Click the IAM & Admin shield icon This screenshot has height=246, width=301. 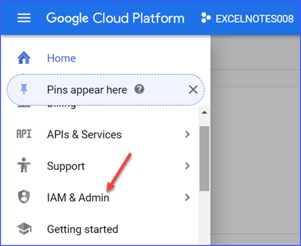click(24, 197)
